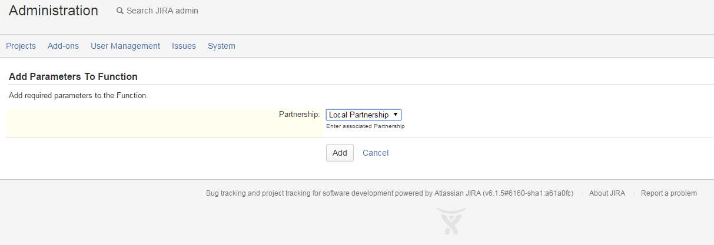Follow the Atlassian JIRA footer link
The height and width of the screenshot is (245, 714).
tap(457, 193)
